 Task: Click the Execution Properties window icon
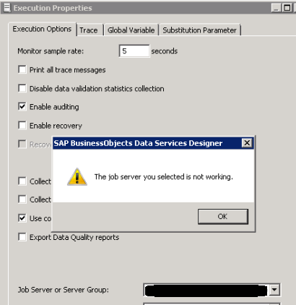tap(6, 8)
